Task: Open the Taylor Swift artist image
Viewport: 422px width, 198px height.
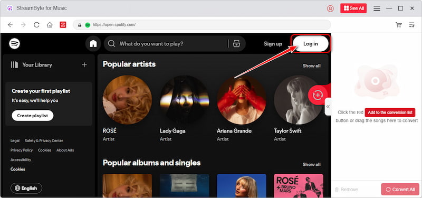Action: [298, 100]
